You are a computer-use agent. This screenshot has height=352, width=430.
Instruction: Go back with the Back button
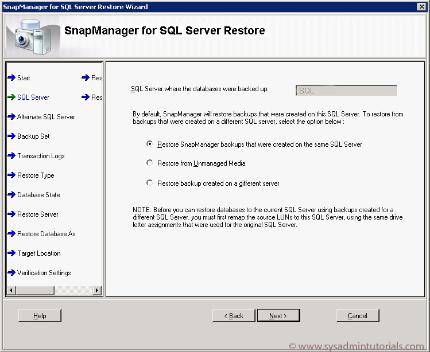[234, 315]
